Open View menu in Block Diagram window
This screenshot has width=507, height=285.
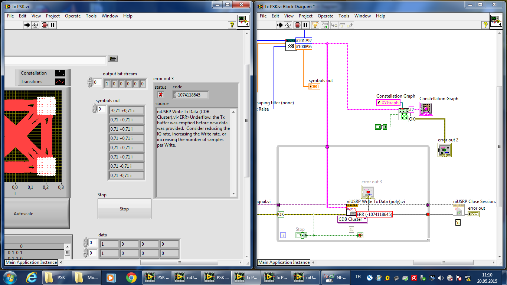click(289, 16)
